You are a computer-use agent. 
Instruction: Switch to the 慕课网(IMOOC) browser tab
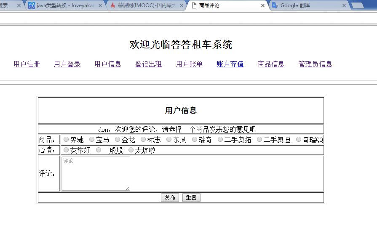pyautogui.click(x=147, y=5)
